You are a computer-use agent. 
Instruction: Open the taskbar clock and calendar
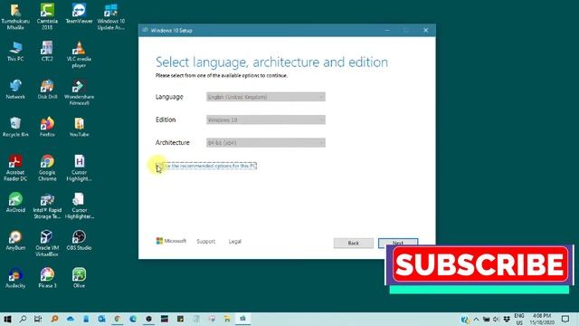point(542,319)
